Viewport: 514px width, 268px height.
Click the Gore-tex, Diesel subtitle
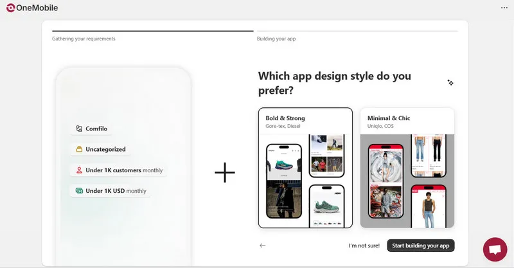point(283,127)
